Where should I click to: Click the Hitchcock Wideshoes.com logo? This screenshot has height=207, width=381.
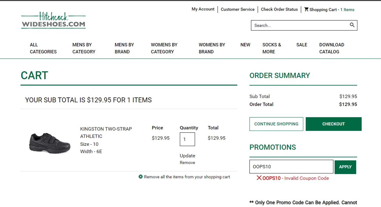[53, 20]
